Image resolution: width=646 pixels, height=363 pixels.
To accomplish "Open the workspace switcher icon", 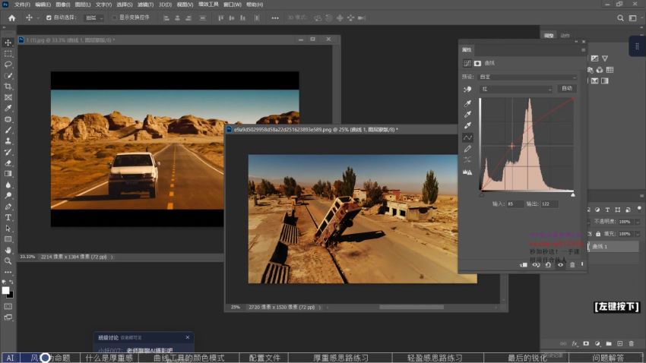I will pyautogui.click(x=633, y=18).
